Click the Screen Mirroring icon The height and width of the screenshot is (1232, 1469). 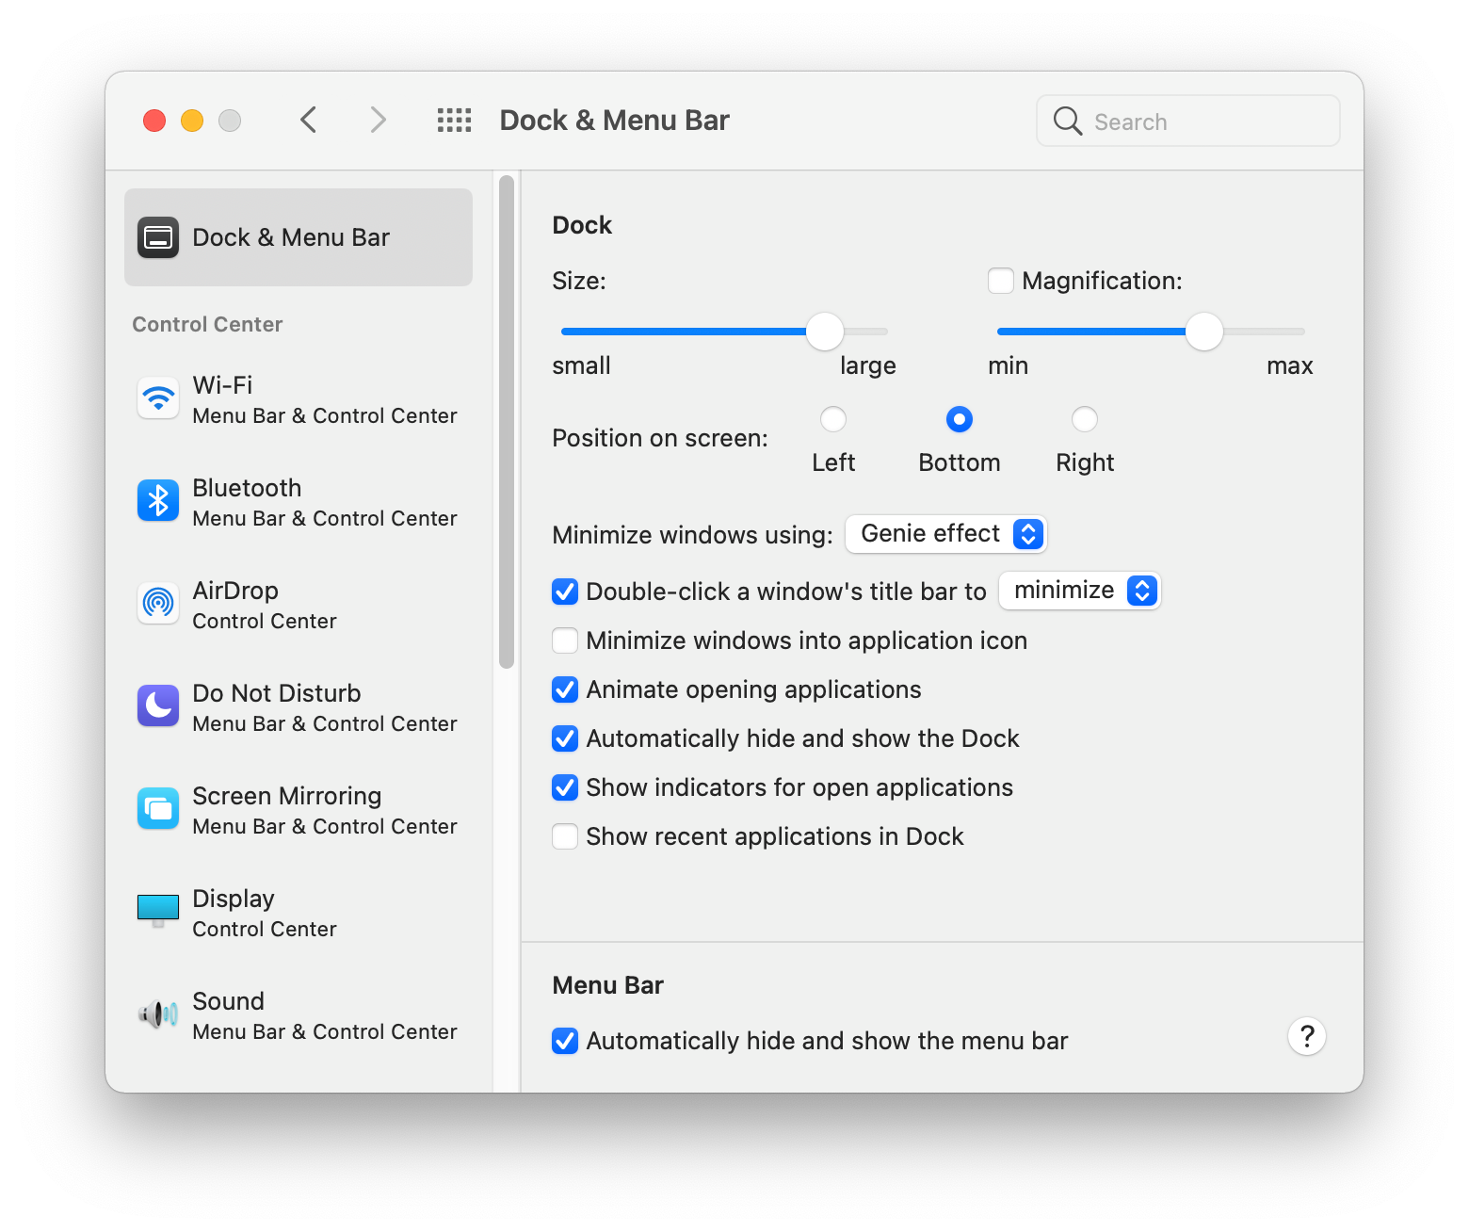pos(158,809)
